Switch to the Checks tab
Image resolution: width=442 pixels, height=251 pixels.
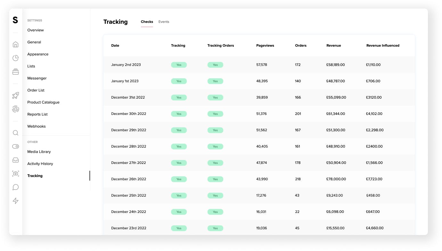[147, 22]
